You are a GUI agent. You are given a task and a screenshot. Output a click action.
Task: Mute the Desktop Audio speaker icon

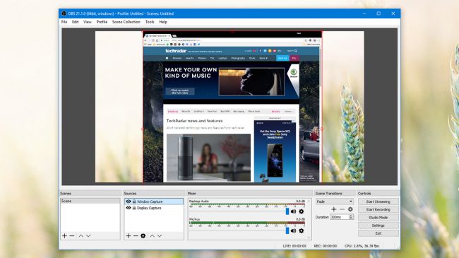click(x=293, y=211)
